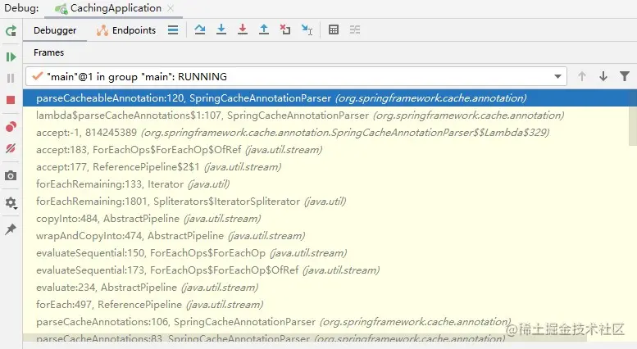Switch to the Debugger tab
Image resolution: width=637 pixels, height=349 pixels.
point(55,30)
